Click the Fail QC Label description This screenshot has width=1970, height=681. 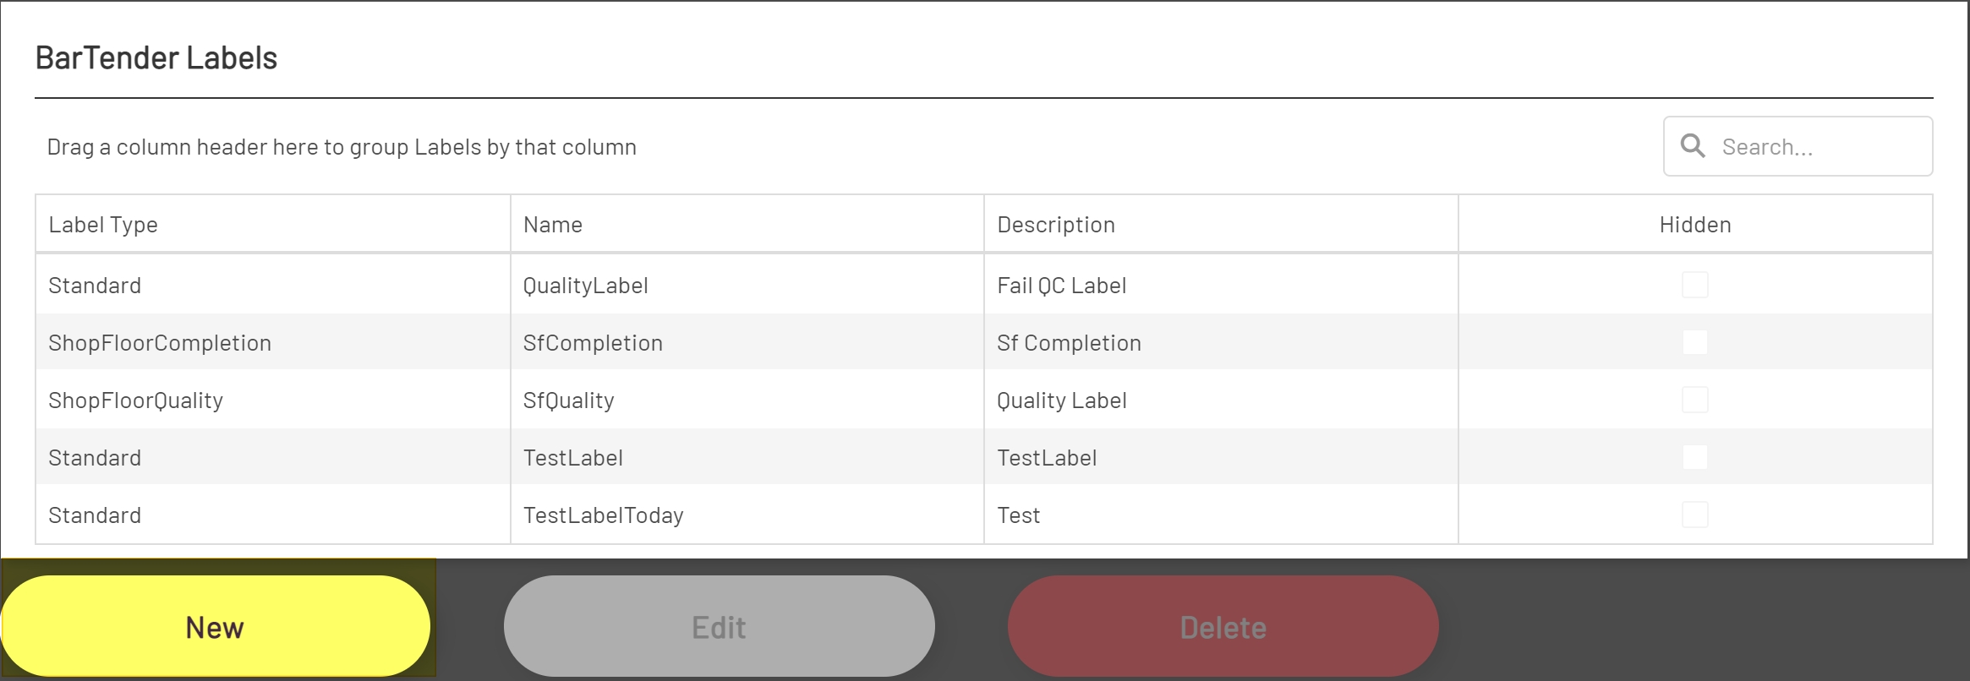point(1061,286)
